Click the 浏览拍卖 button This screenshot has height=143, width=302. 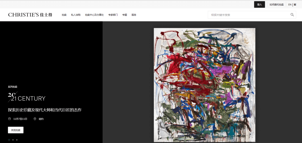(x=16, y=130)
